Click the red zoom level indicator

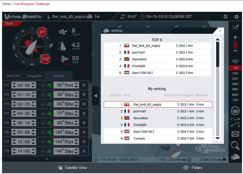(235, 45)
